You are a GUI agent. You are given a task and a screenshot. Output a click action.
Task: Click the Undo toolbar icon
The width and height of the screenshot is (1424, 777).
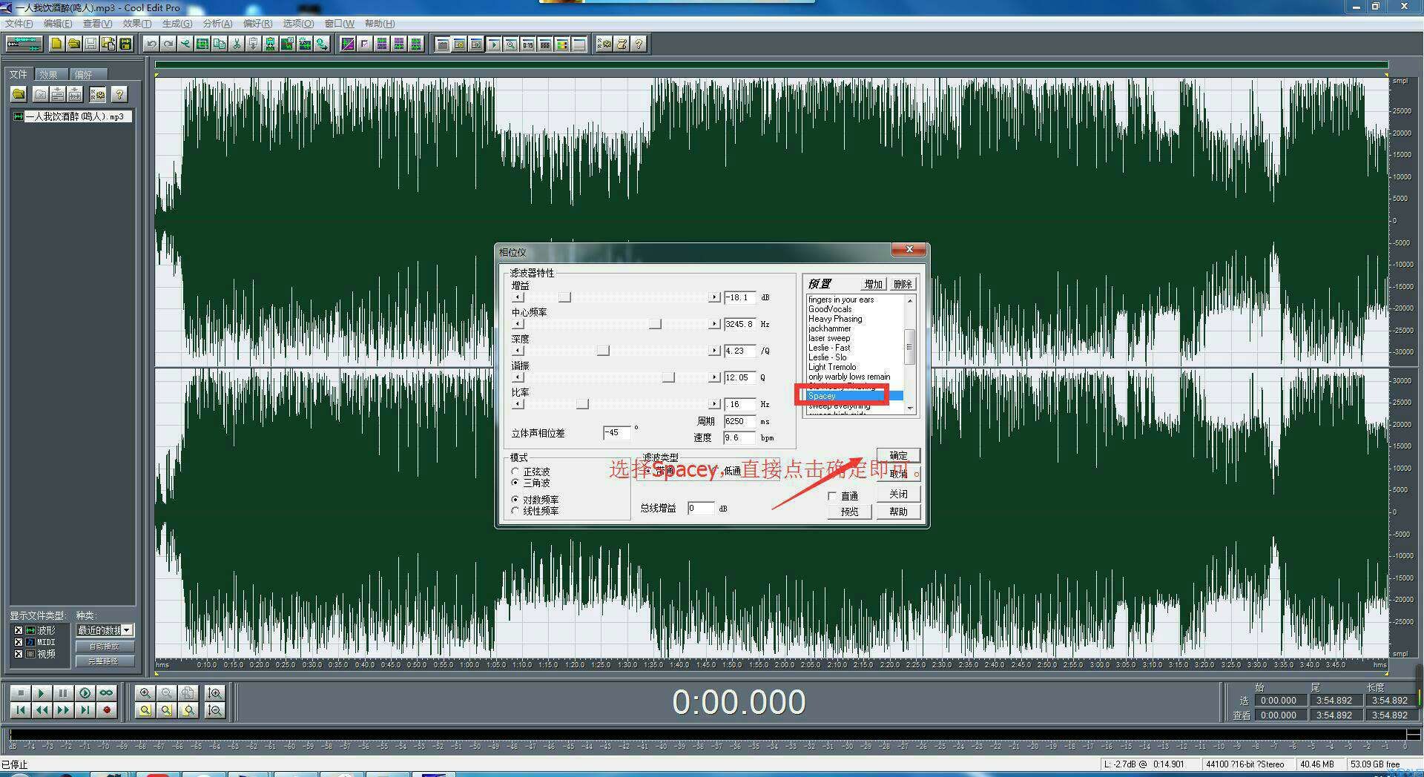tap(151, 44)
